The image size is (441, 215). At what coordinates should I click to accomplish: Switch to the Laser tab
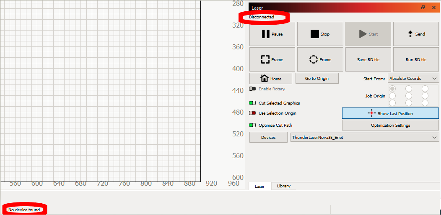point(259,186)
